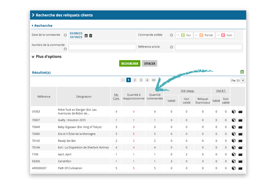Open the Par 20 page size dropdown
The width and height of the screenshot is (276, 184).
point(238,80)
